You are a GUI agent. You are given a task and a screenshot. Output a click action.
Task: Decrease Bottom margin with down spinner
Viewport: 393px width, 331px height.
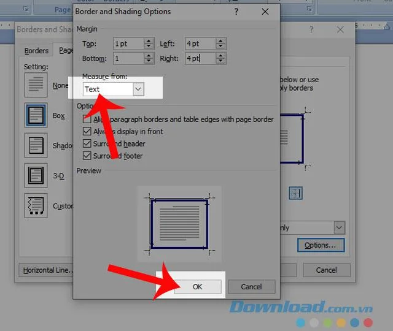click(x=149, y=61)
